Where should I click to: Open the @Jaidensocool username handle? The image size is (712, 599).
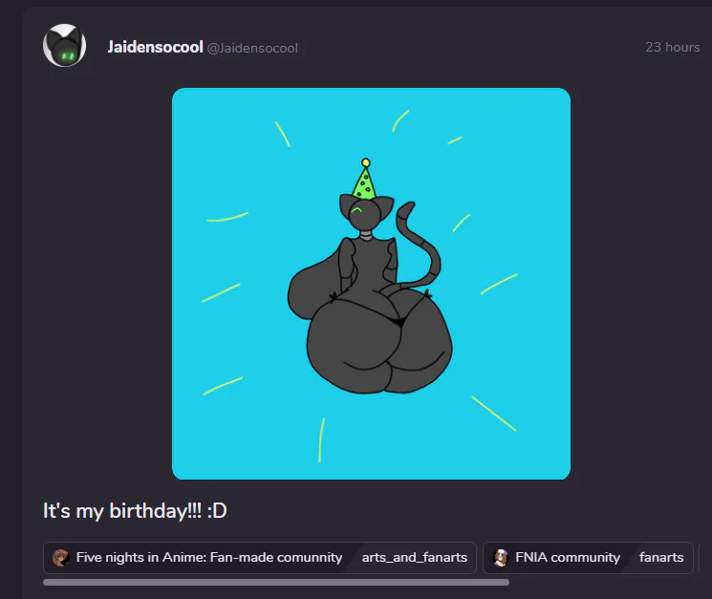(252, 48)
